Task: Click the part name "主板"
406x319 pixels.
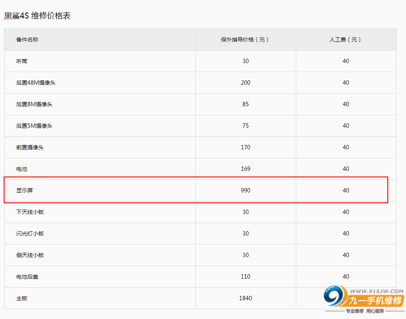Action: pos(22,298)
